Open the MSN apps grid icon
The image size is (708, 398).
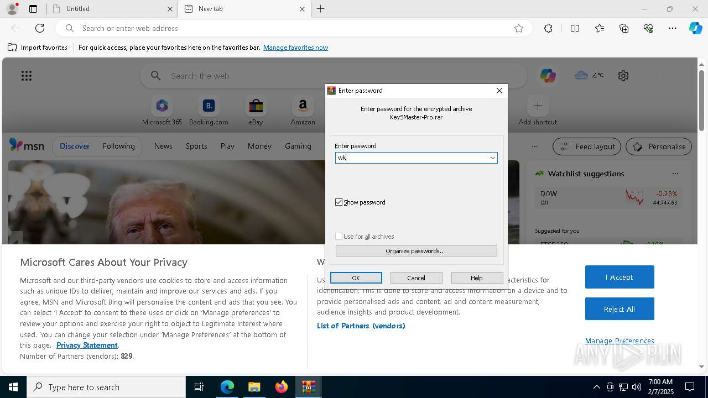[27, 76]
